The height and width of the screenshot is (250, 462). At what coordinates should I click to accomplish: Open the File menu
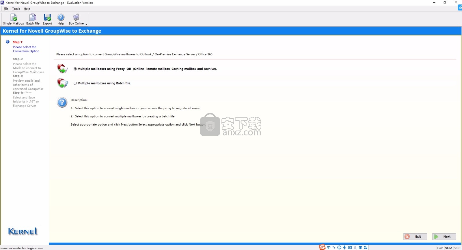tap(6, 9)
